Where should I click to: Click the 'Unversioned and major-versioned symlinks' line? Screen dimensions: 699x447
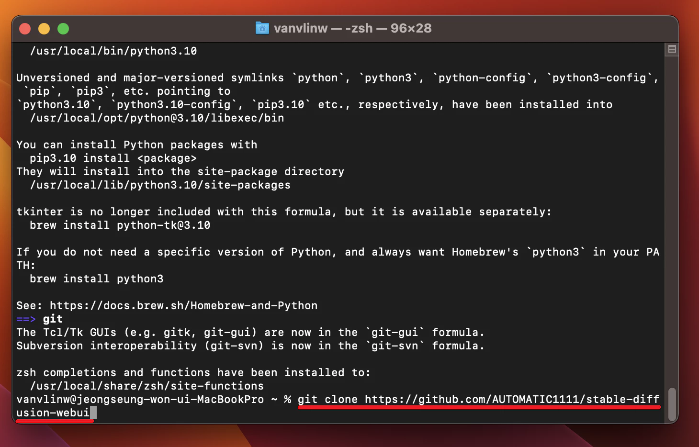338,78
